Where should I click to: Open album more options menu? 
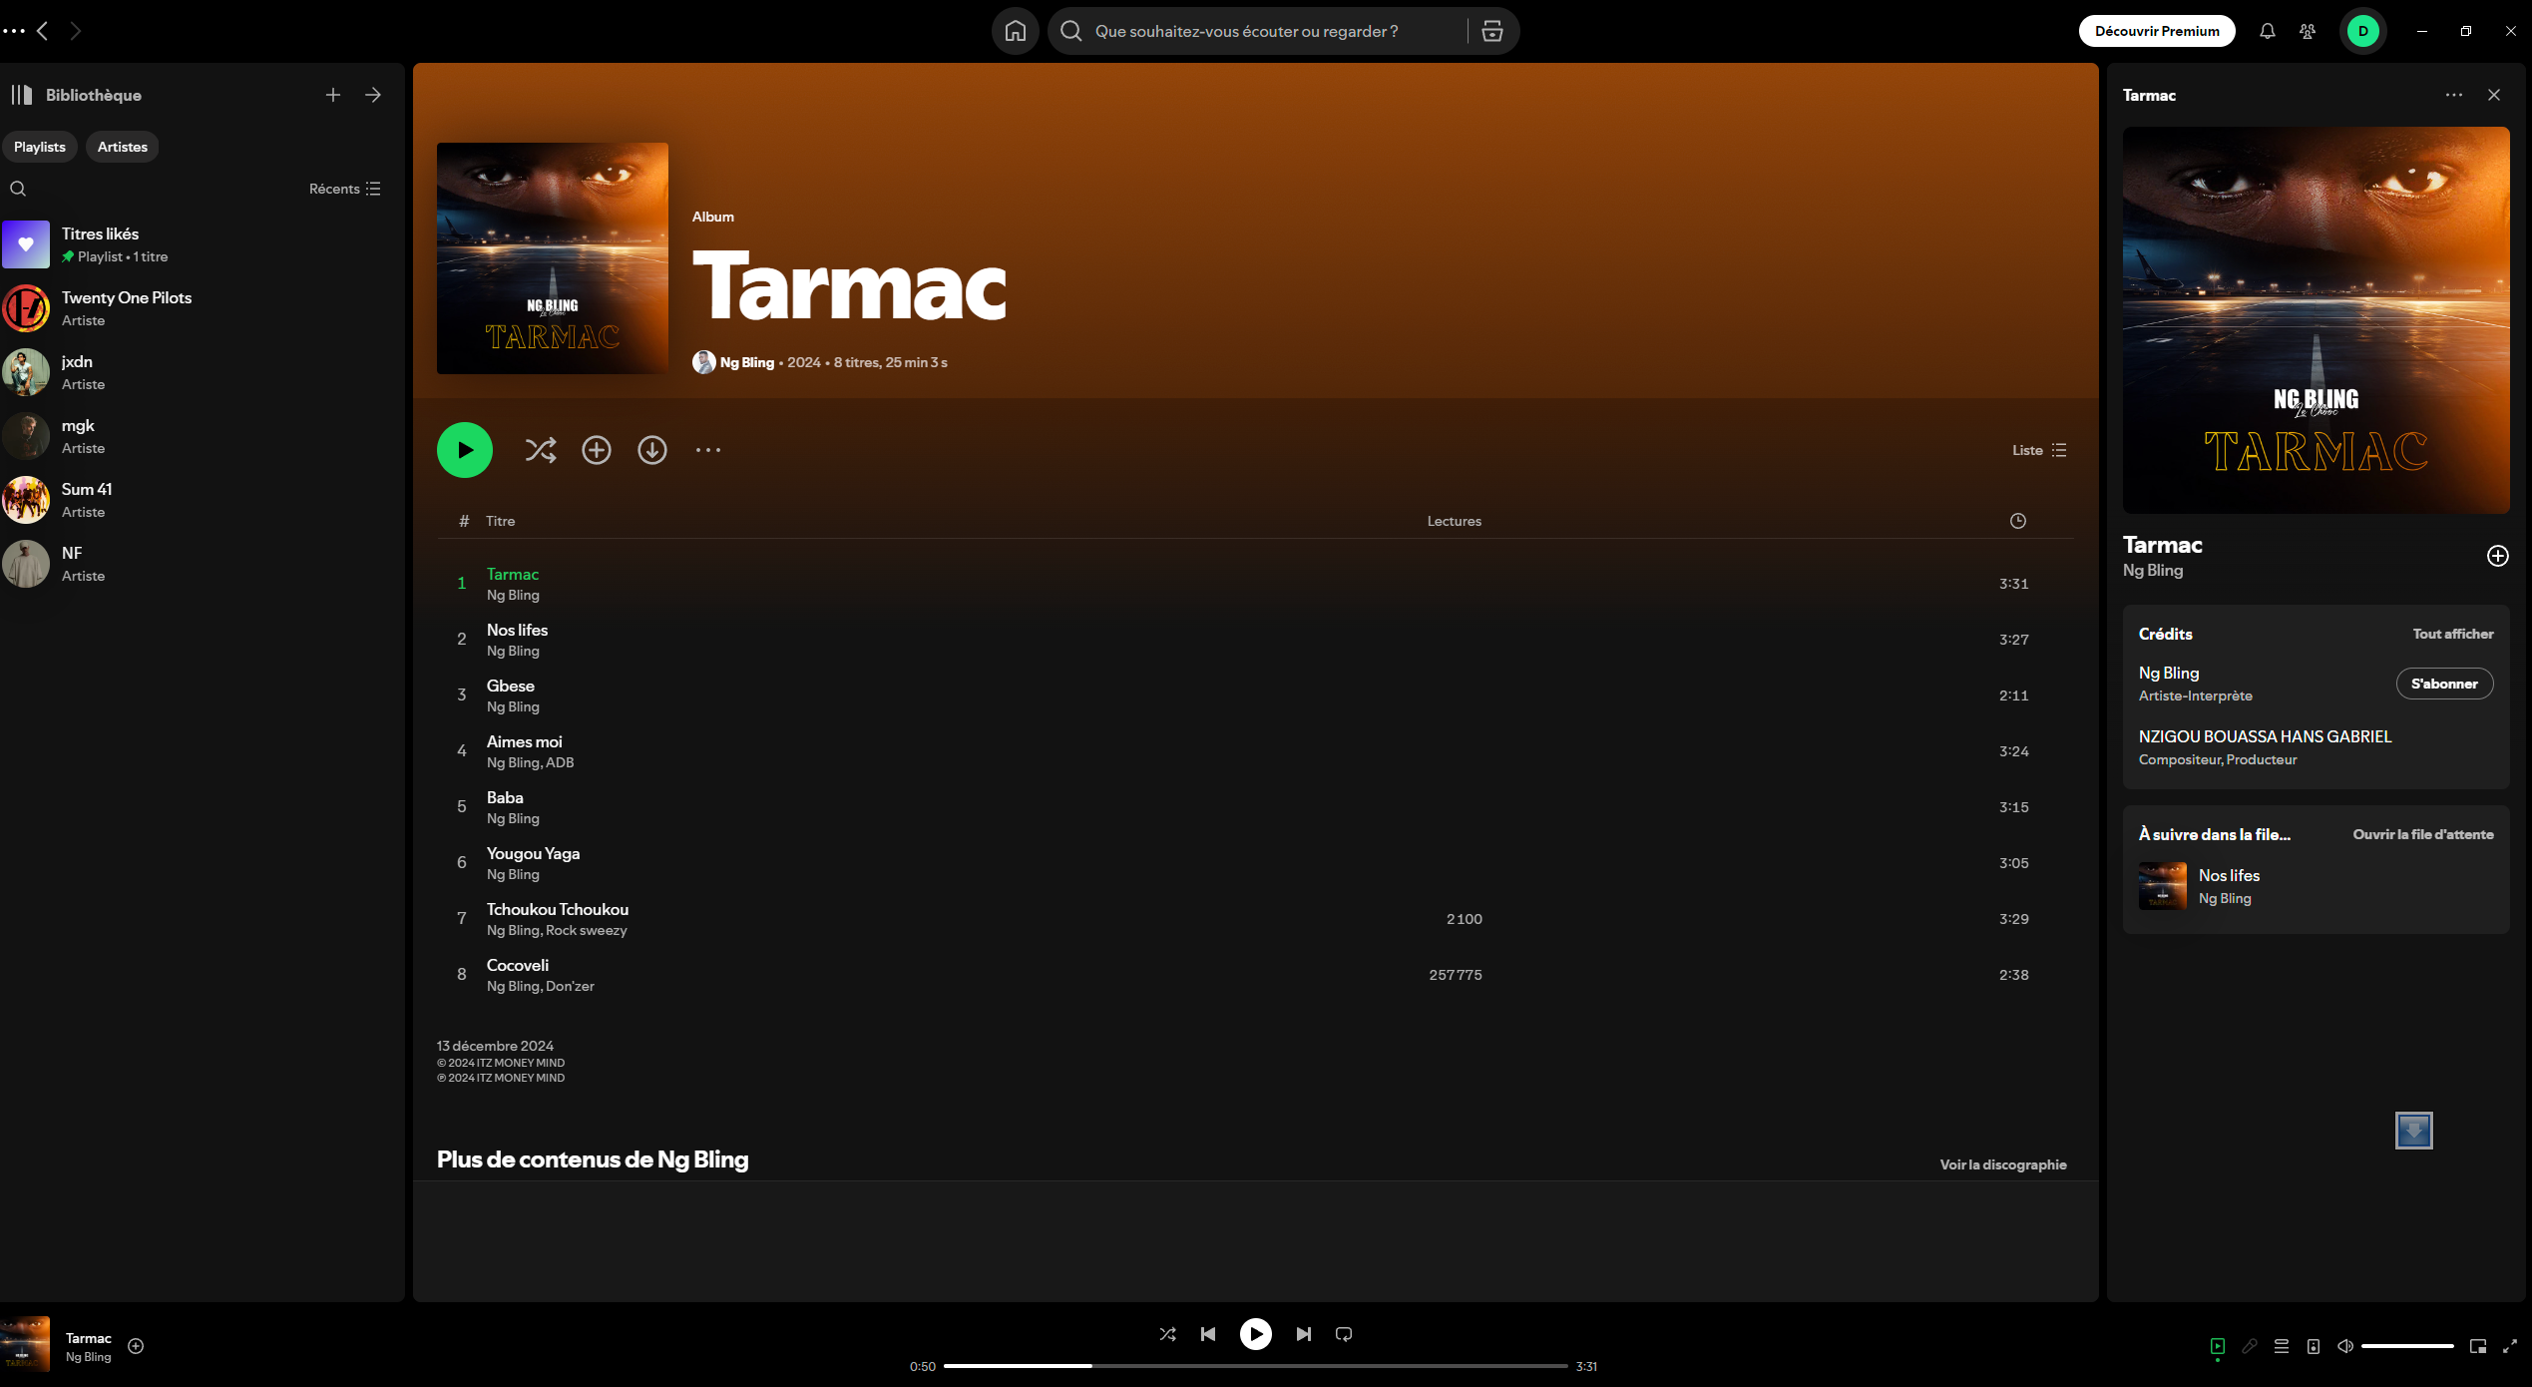tap(708, 450)
